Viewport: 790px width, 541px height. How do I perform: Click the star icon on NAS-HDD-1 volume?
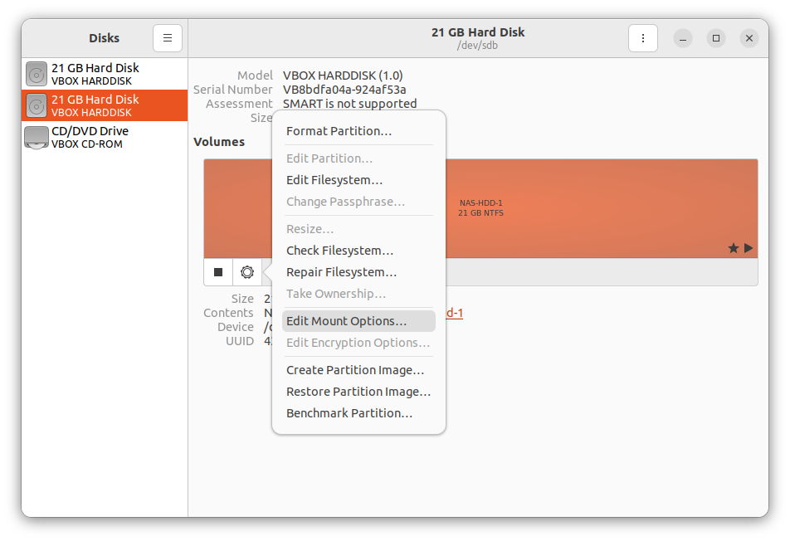tap(733, 248)
